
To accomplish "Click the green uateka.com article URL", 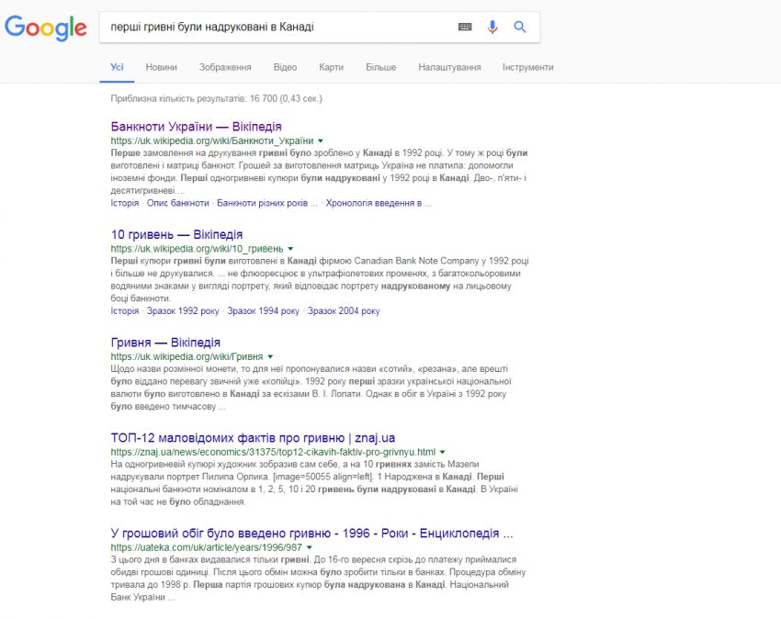I will click(x=206, y=547).
